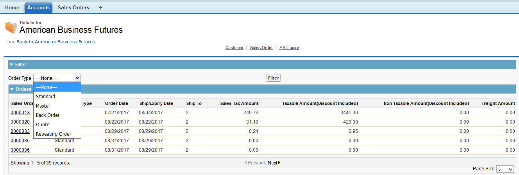The image size is (519, 175).
Task: Open the Order Type dropdown
Action: tap(57, 78)
